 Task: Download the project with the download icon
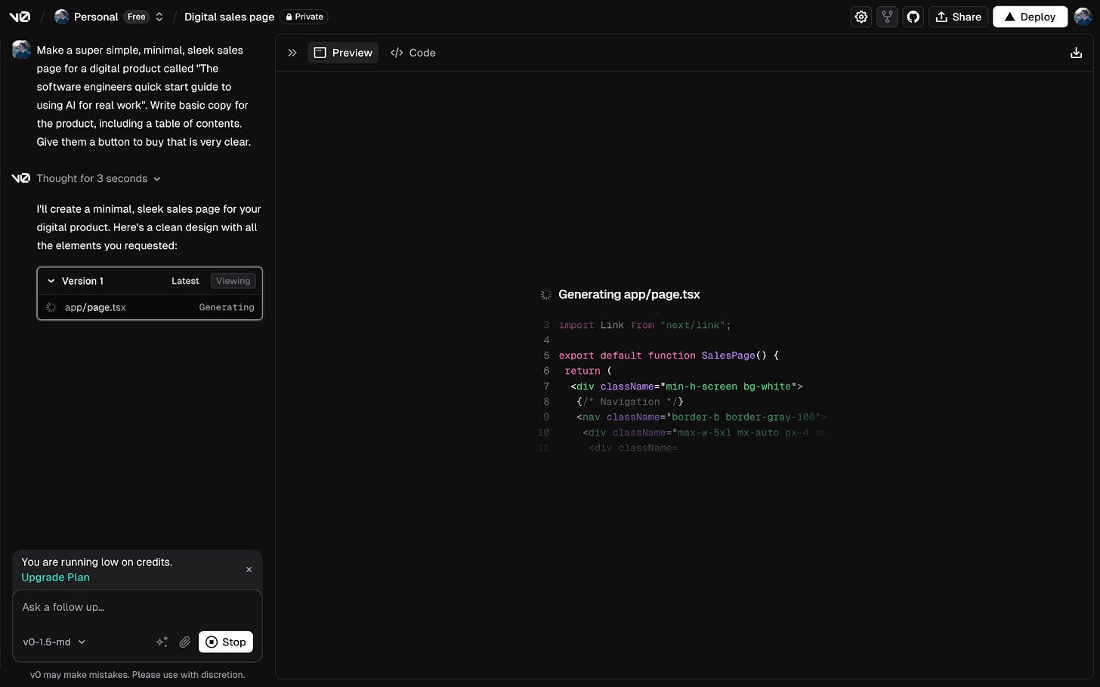tap(1076, 53)
